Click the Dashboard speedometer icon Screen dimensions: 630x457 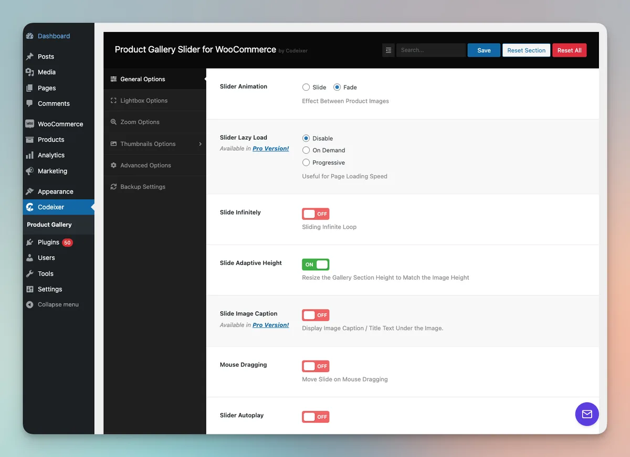coord(30,36)
